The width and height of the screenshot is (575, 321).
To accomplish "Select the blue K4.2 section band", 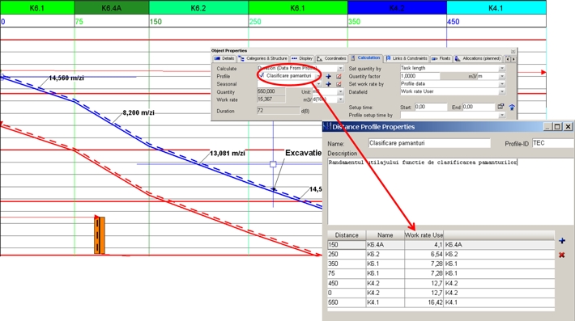I will click(x=397, y=7).
